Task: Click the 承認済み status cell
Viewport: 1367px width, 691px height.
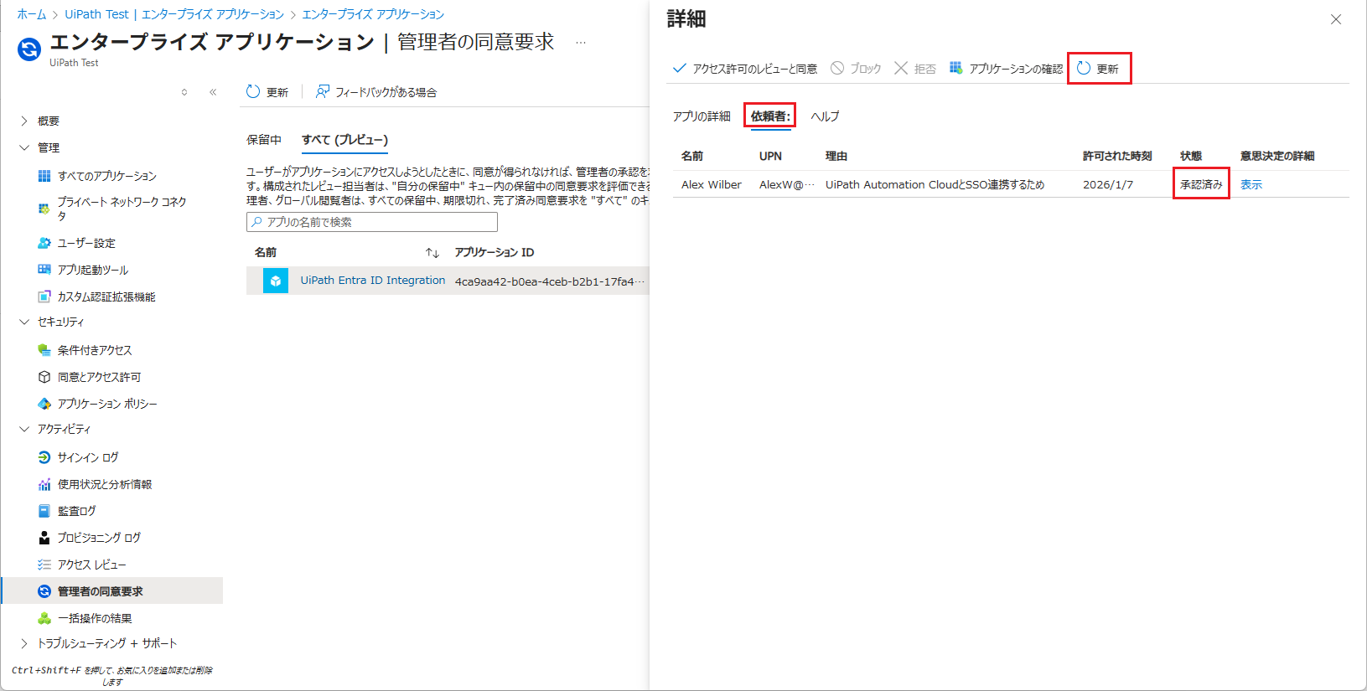Action: click(x=1201, y=185)
